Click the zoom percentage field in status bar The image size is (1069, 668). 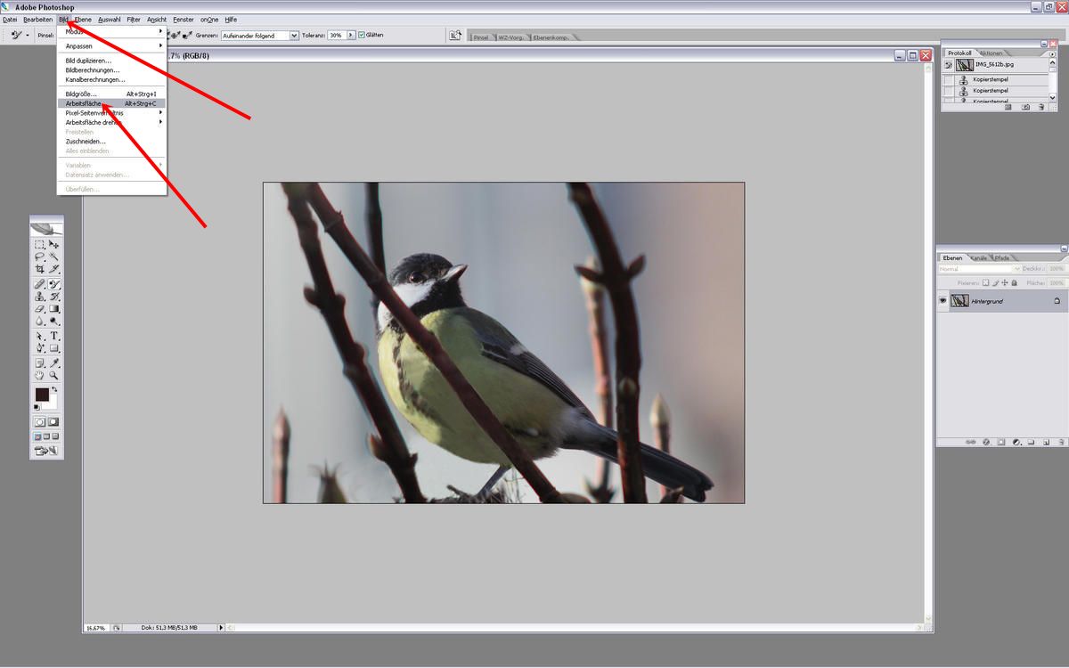pyautogui.click(x=94, y=628)
